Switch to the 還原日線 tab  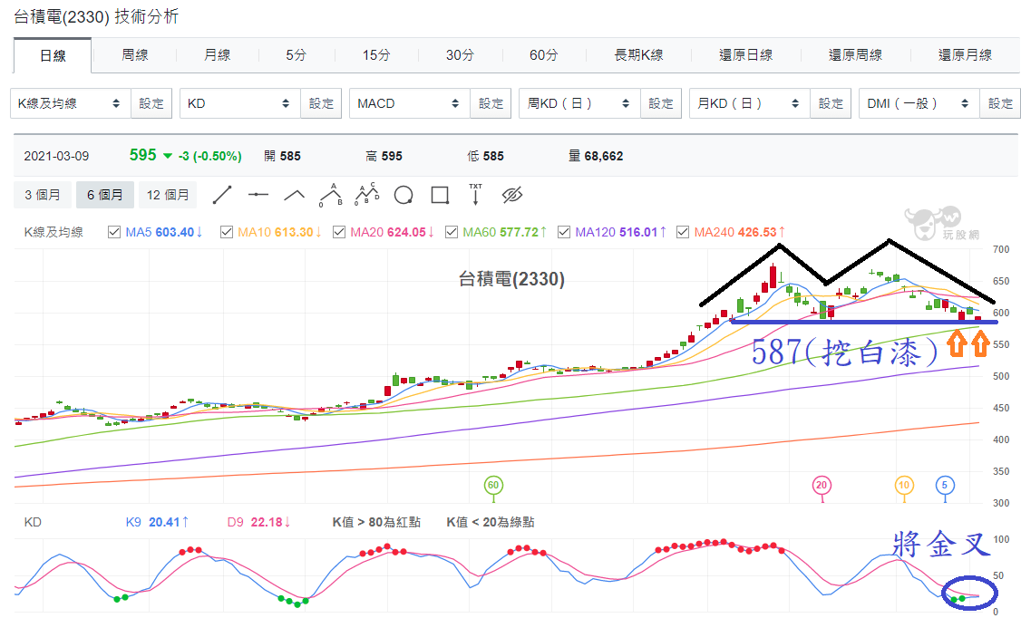[746, 55]
